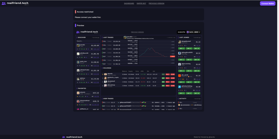Open @PetitionToChng avatar in Last Joined
The image size is (279, 139).
(180, 87)
